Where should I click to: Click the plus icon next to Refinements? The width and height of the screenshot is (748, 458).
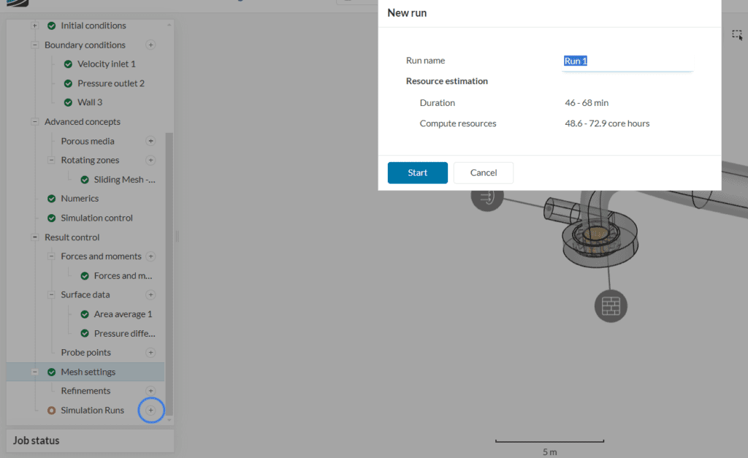(x=150, y=392)
